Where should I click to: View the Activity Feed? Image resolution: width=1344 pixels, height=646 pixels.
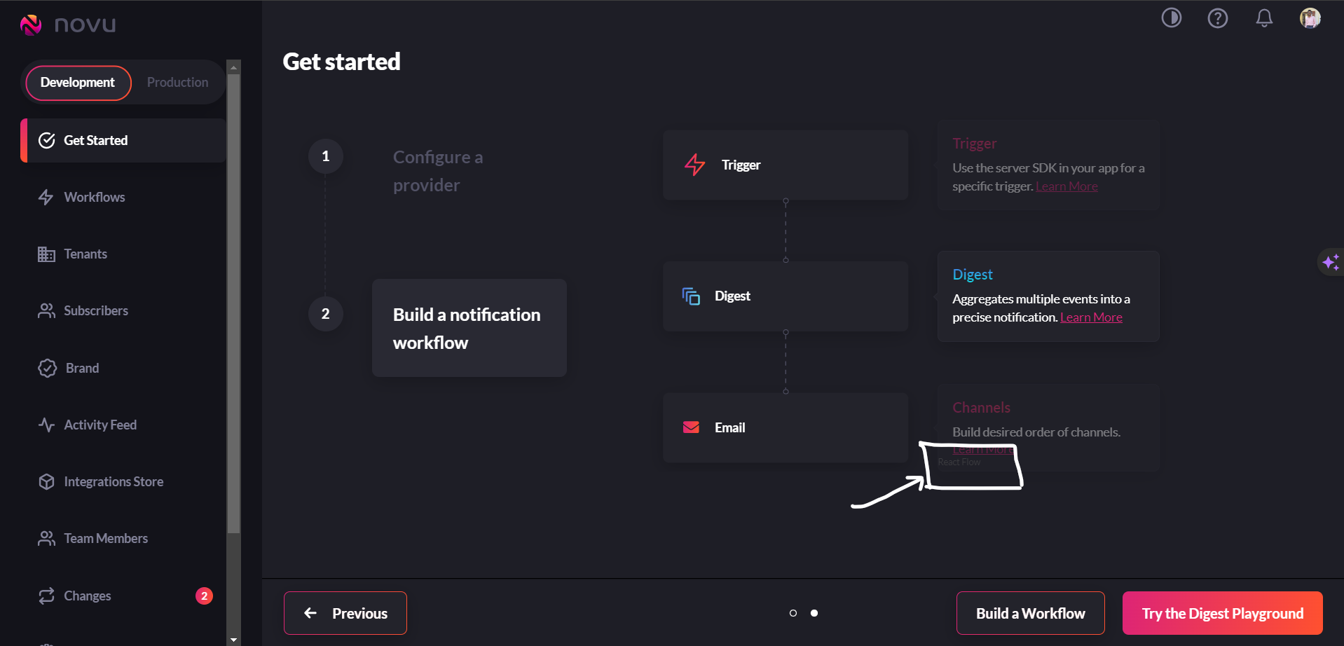tap(100, 425)
